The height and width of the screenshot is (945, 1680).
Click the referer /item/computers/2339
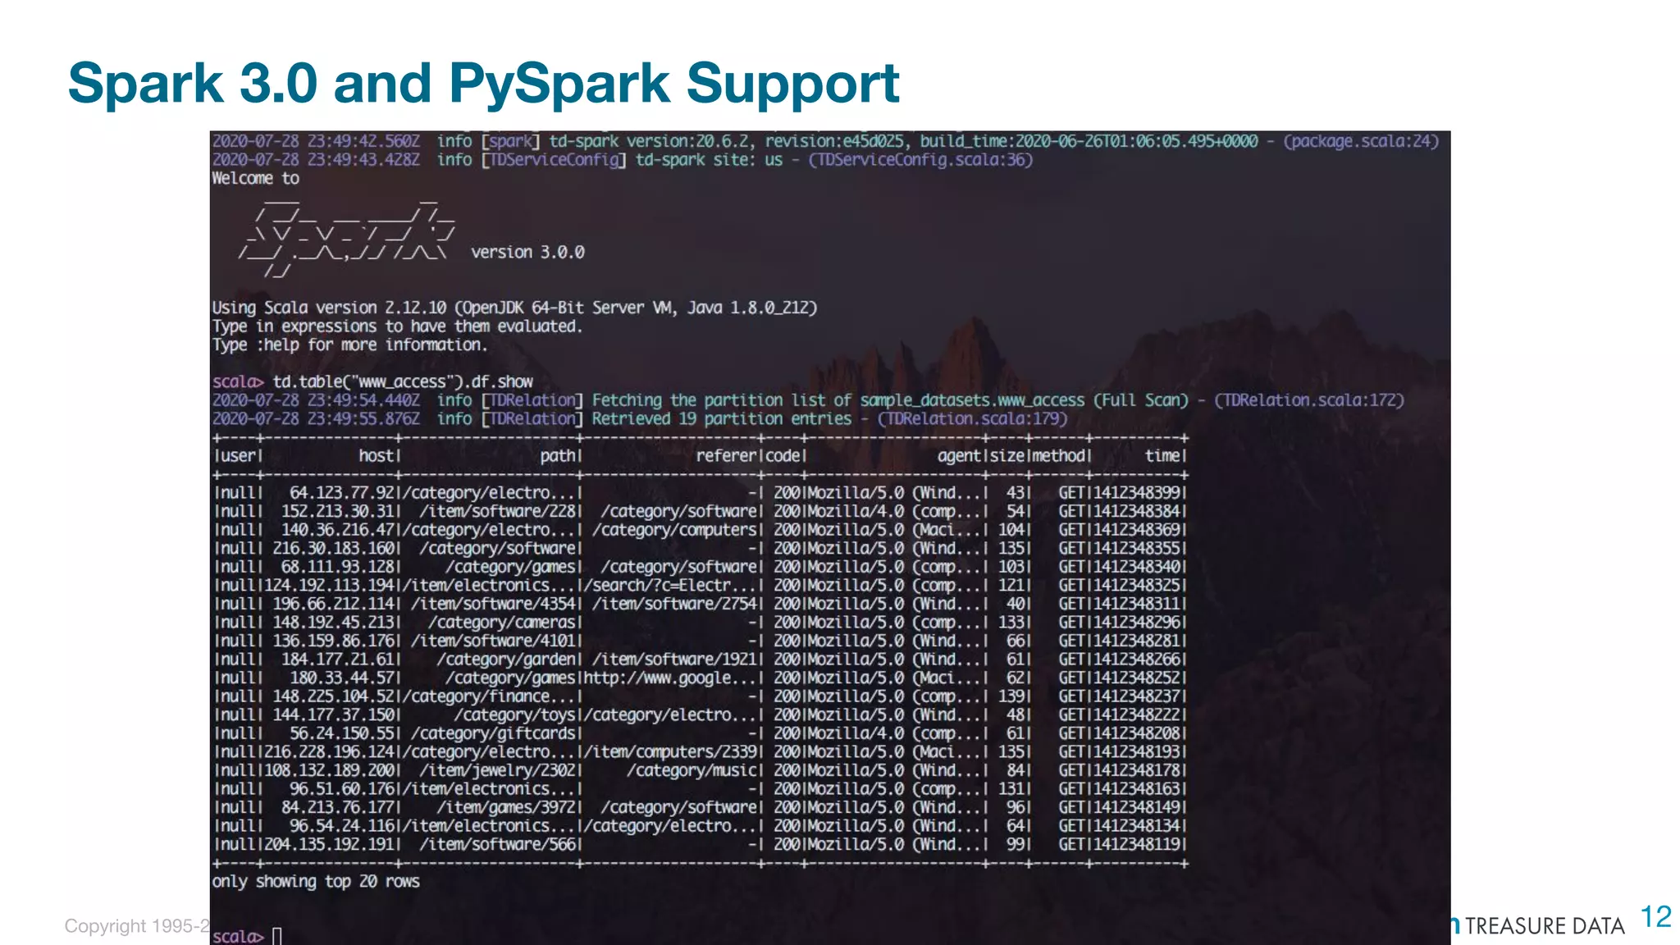point(671,751)
